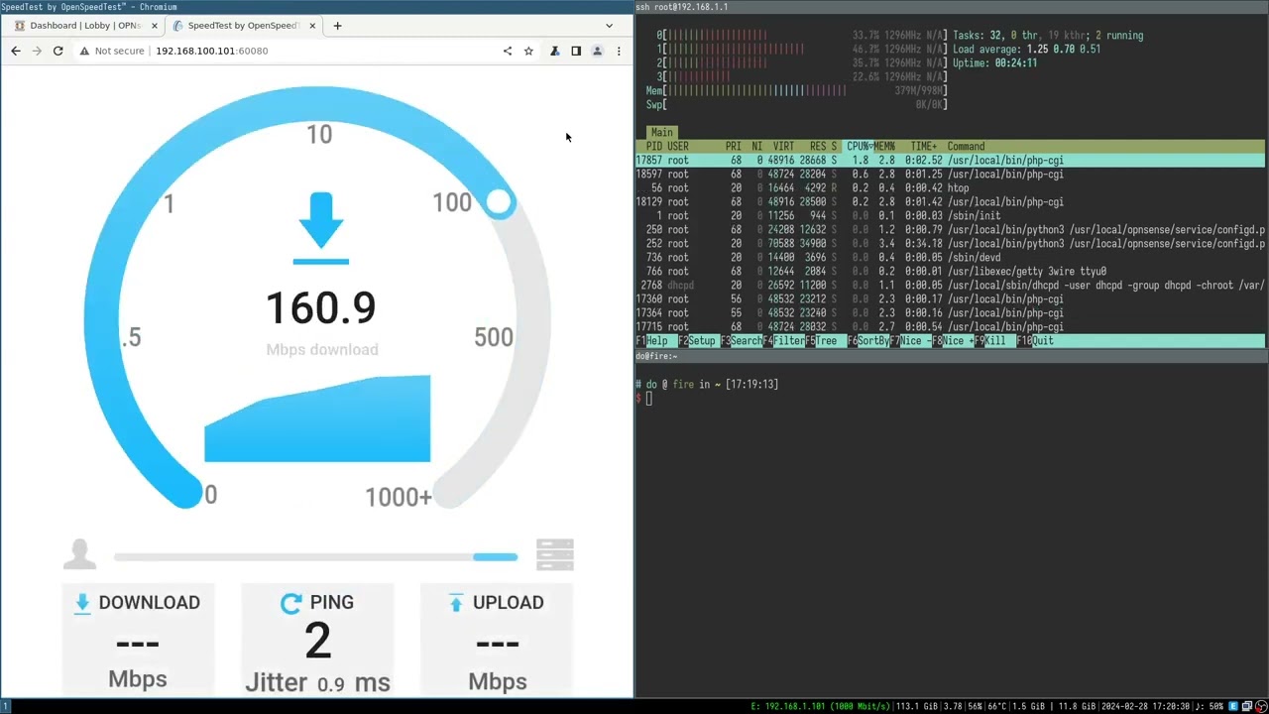This screenshot has width=1269, height=714.
Task: Click the volume 50% status indicator
Action: coord(1210,706)
